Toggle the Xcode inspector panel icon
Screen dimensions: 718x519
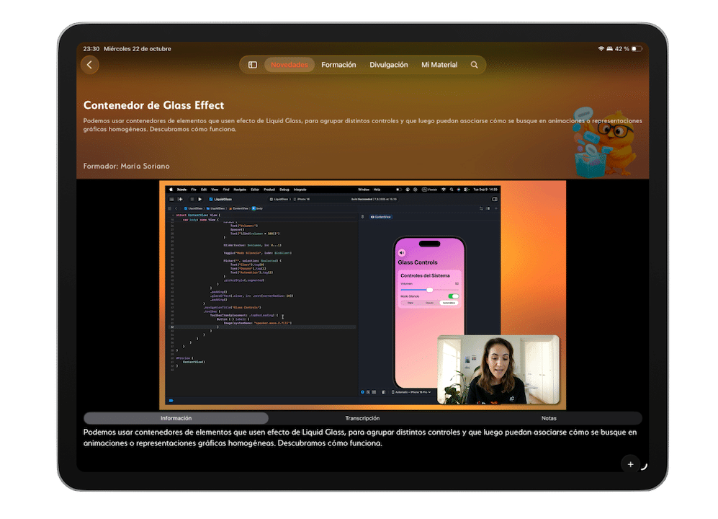coord(495,199)
